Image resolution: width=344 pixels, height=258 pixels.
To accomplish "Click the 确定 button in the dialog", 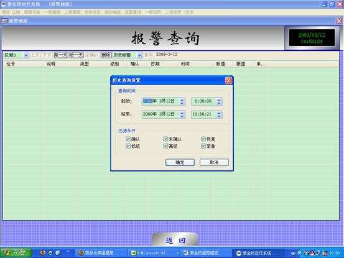I will tap(180, 162).
